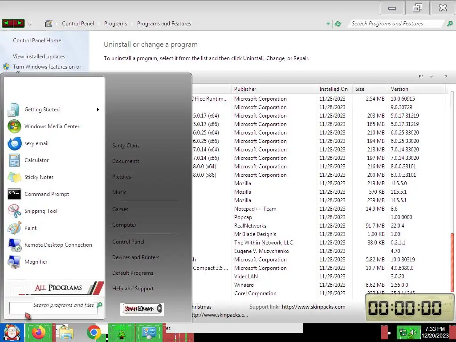The image size is (456, 342).
Task: Click the Christmas tree taskbar icon
Action: (121, 333)
